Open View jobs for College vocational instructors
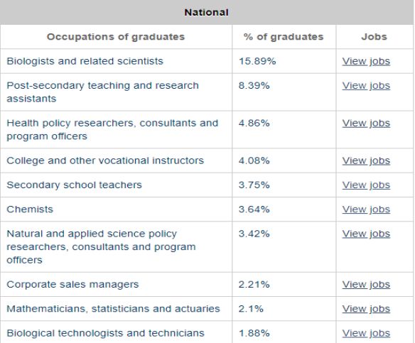This screenshot has height=343, width=415. (x=366, y=160)
